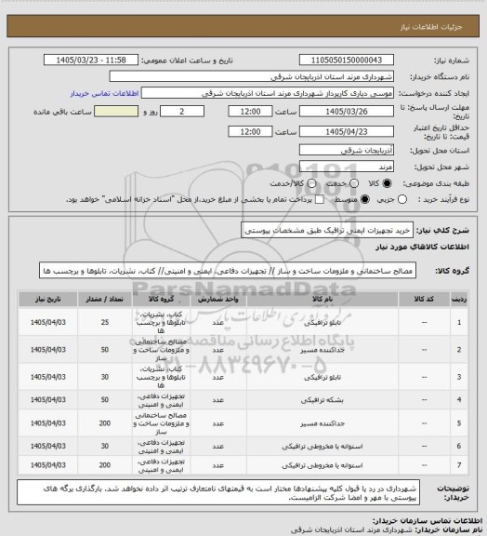
Task: Click استوانه یا مخروطی ترافیکی in row 7
Action: (x=322, y=465)
